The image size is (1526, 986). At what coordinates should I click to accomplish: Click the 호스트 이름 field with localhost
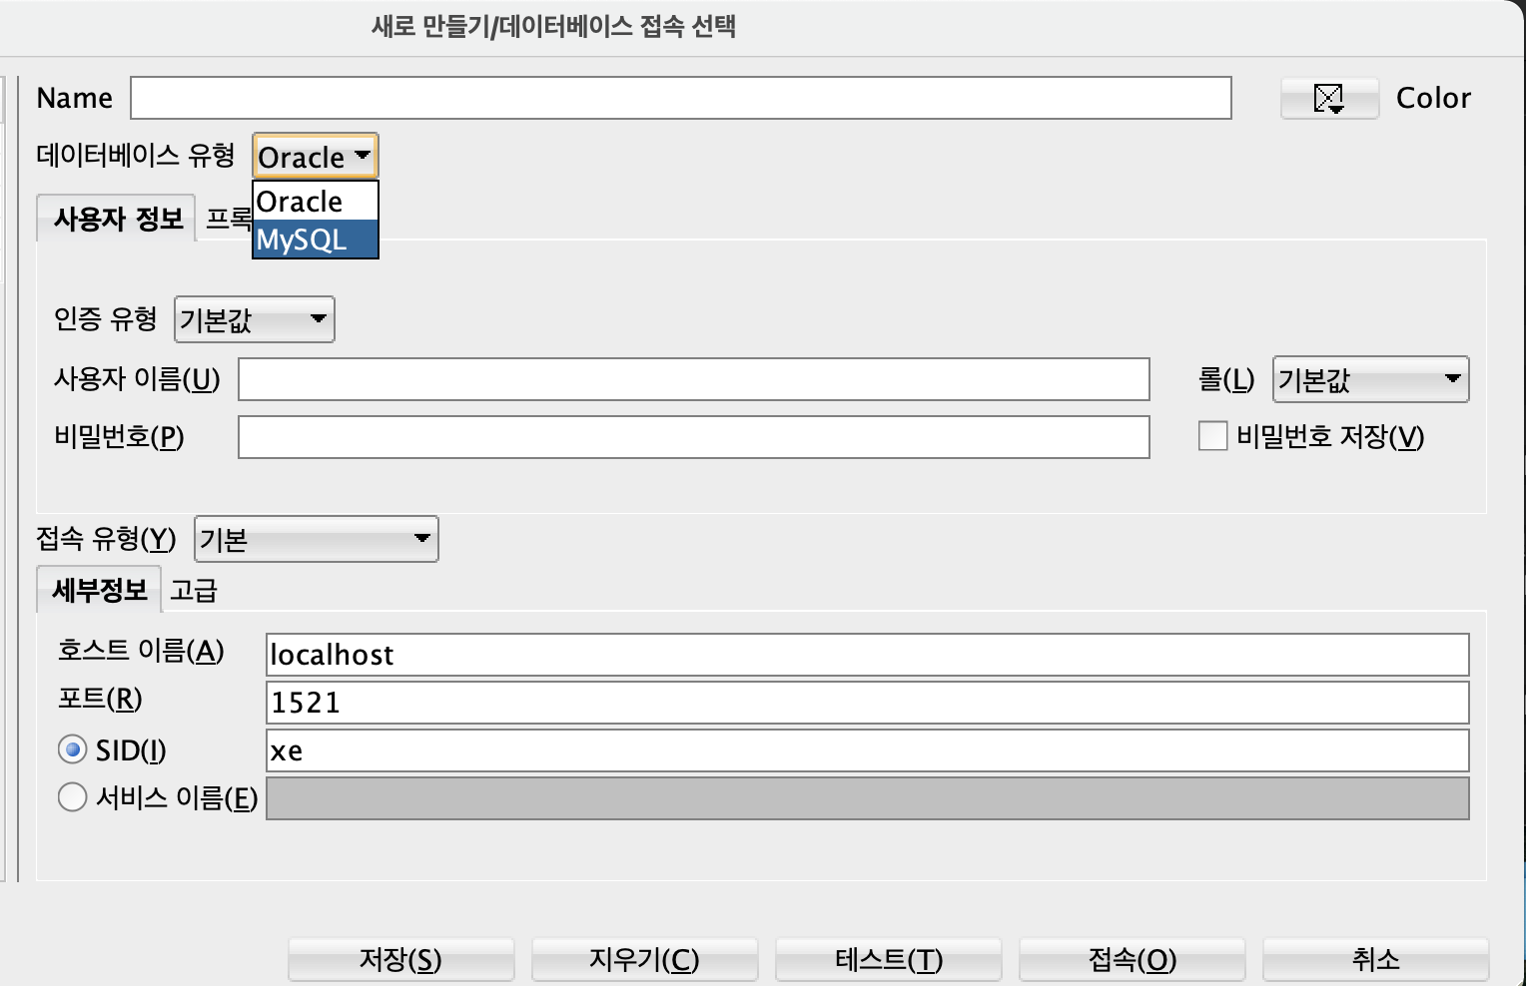[x=867, y=655]
